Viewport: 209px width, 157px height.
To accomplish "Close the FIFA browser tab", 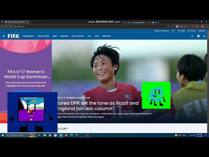I will [28, 22].
